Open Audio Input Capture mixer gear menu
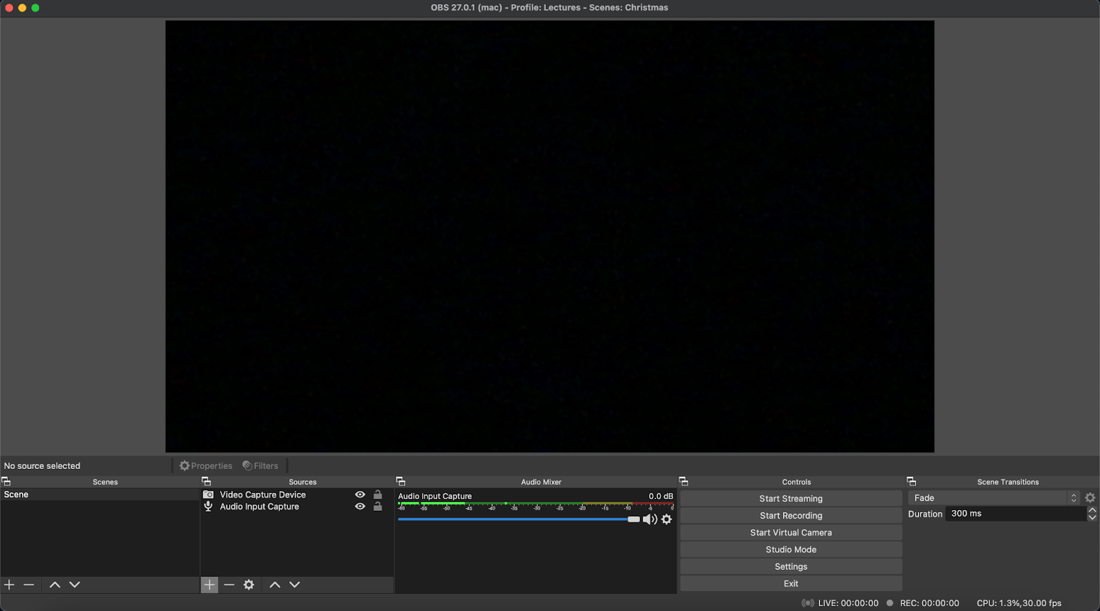This screenshot has height=611, width=1100. pos(667,520)
